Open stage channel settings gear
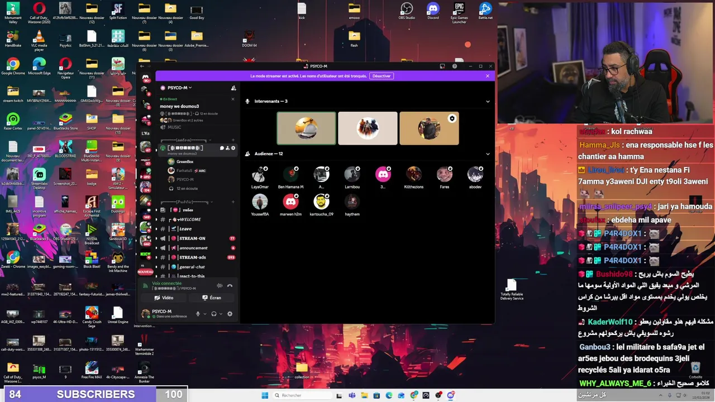715x402 pixels. point(233,148)
